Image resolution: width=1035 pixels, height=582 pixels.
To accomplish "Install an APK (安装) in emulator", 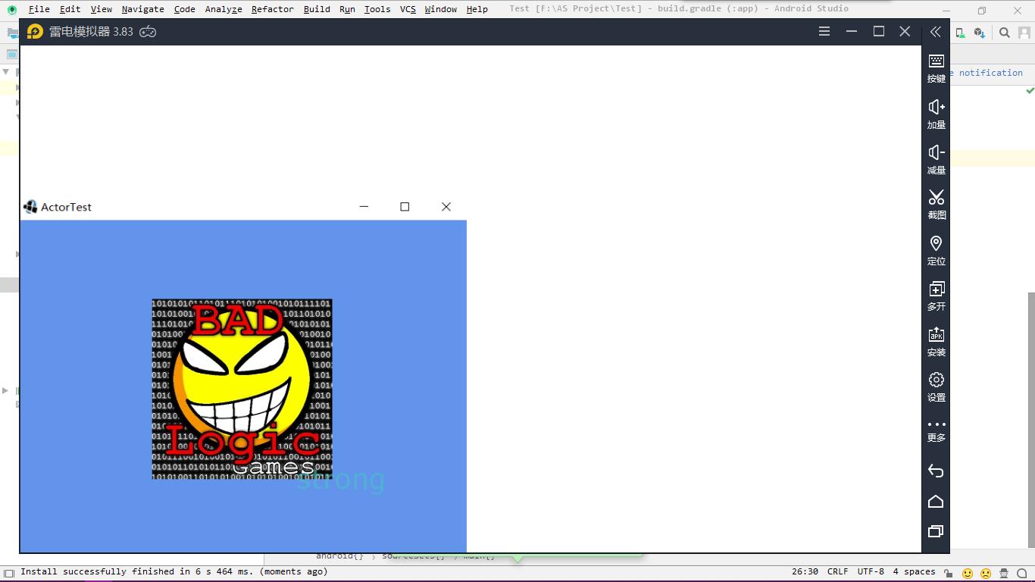I will click(937, 341).
